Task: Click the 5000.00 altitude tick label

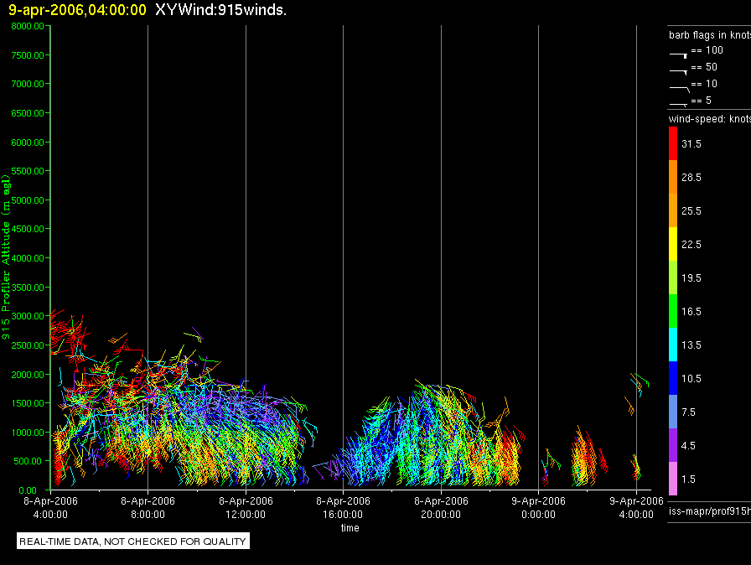Action: (28, 200)
